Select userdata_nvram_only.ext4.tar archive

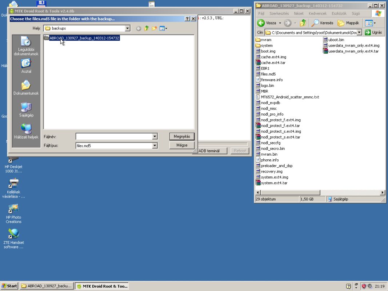tap(351, 51)
